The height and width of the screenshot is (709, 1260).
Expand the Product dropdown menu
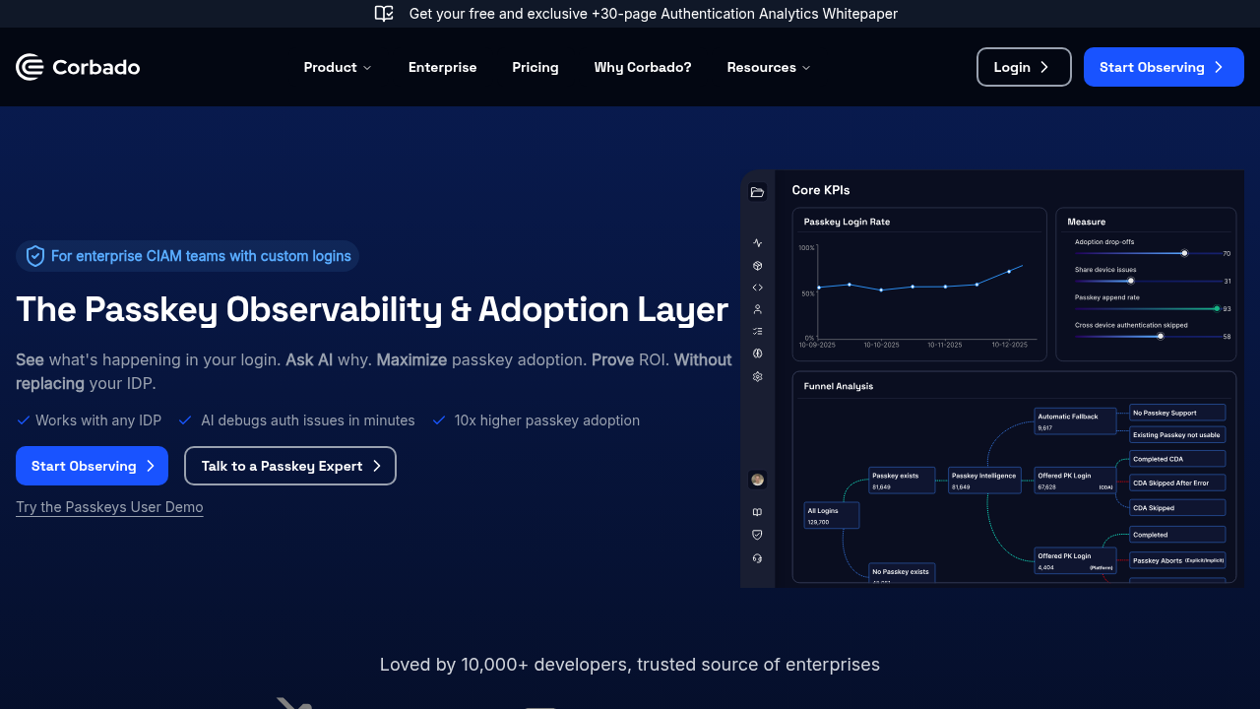tap(338, 67)
